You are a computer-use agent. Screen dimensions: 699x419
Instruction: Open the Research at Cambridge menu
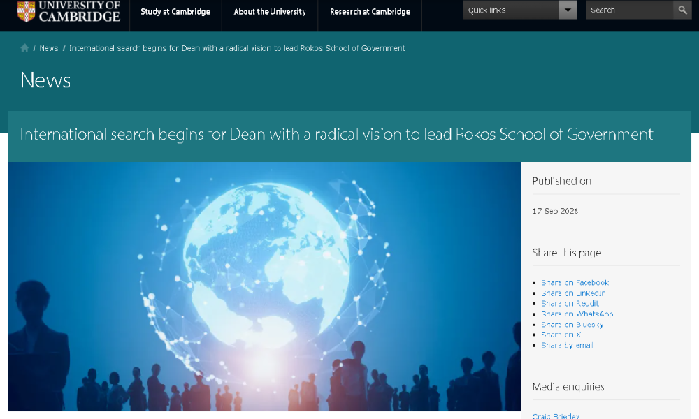[370, 12]
